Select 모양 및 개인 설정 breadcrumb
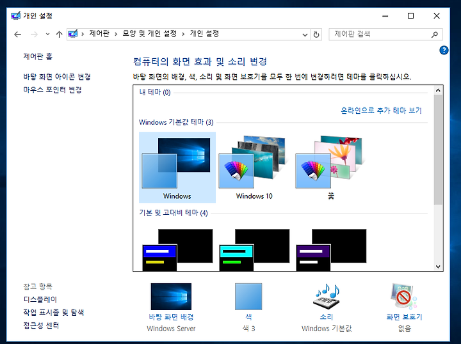 149,34
